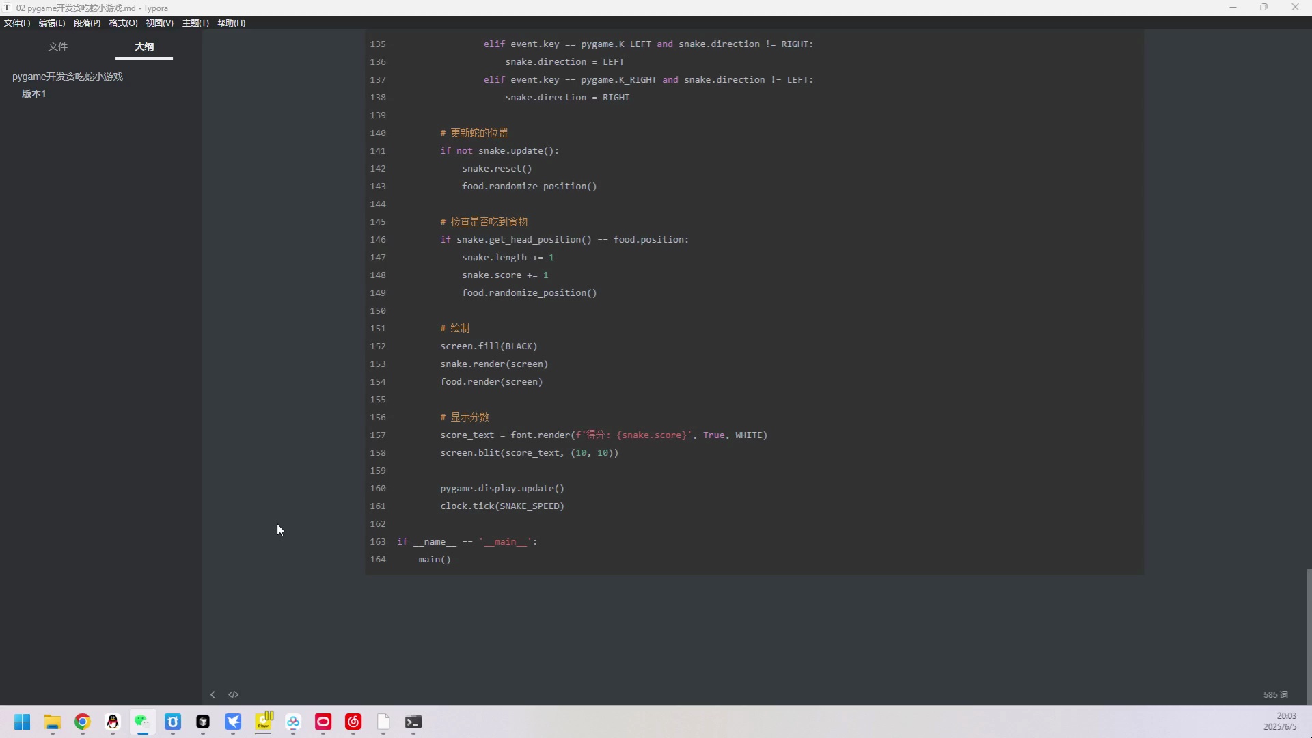Open the 文件(F) menu
Image resolution: width=1312 pixels, height=738 pixels.
pos(17,23)
